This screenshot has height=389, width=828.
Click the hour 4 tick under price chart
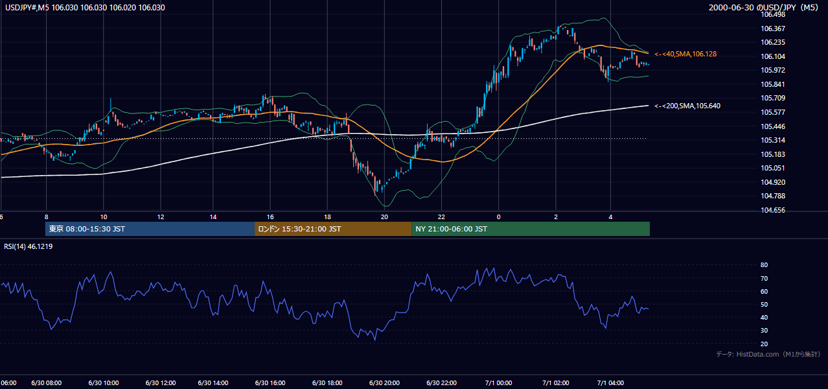pyautogui.click(x=610, y=217)
